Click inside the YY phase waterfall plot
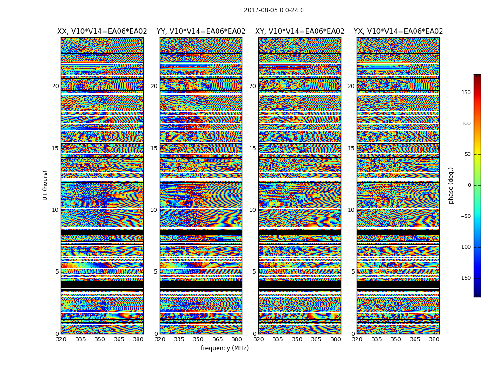The image size is (488, 371). (x=201, y=185)
